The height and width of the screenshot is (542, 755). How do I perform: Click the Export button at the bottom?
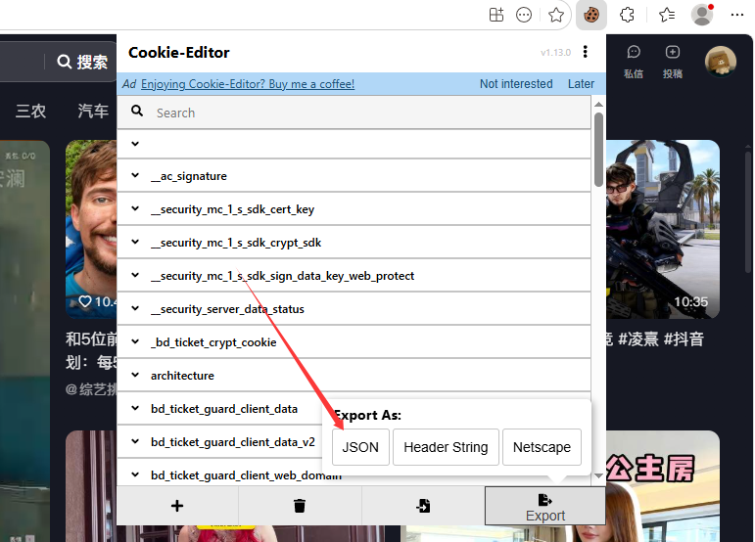click(x=545, y=506)
